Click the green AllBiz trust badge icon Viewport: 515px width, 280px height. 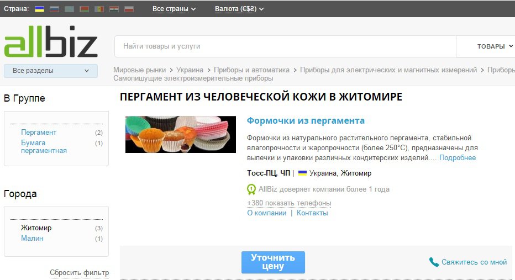click(251, 189)
